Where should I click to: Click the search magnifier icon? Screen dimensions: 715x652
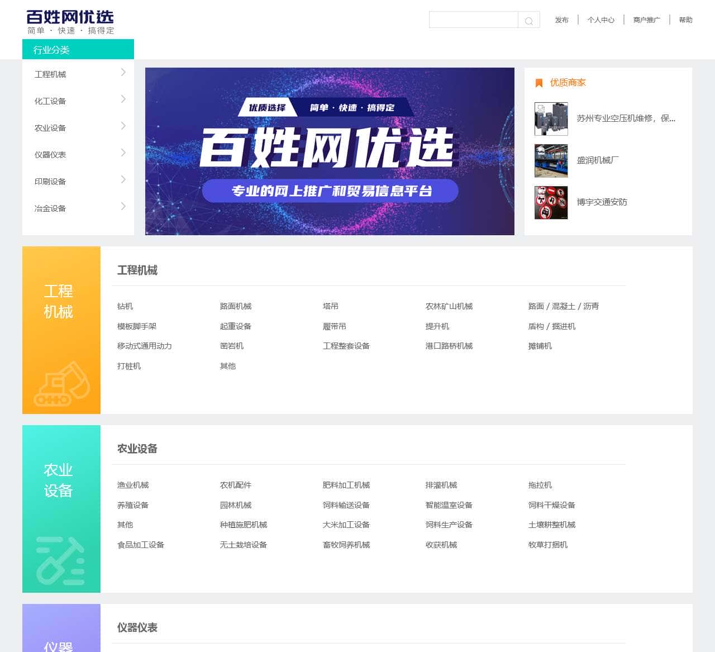tap(528, 20)
